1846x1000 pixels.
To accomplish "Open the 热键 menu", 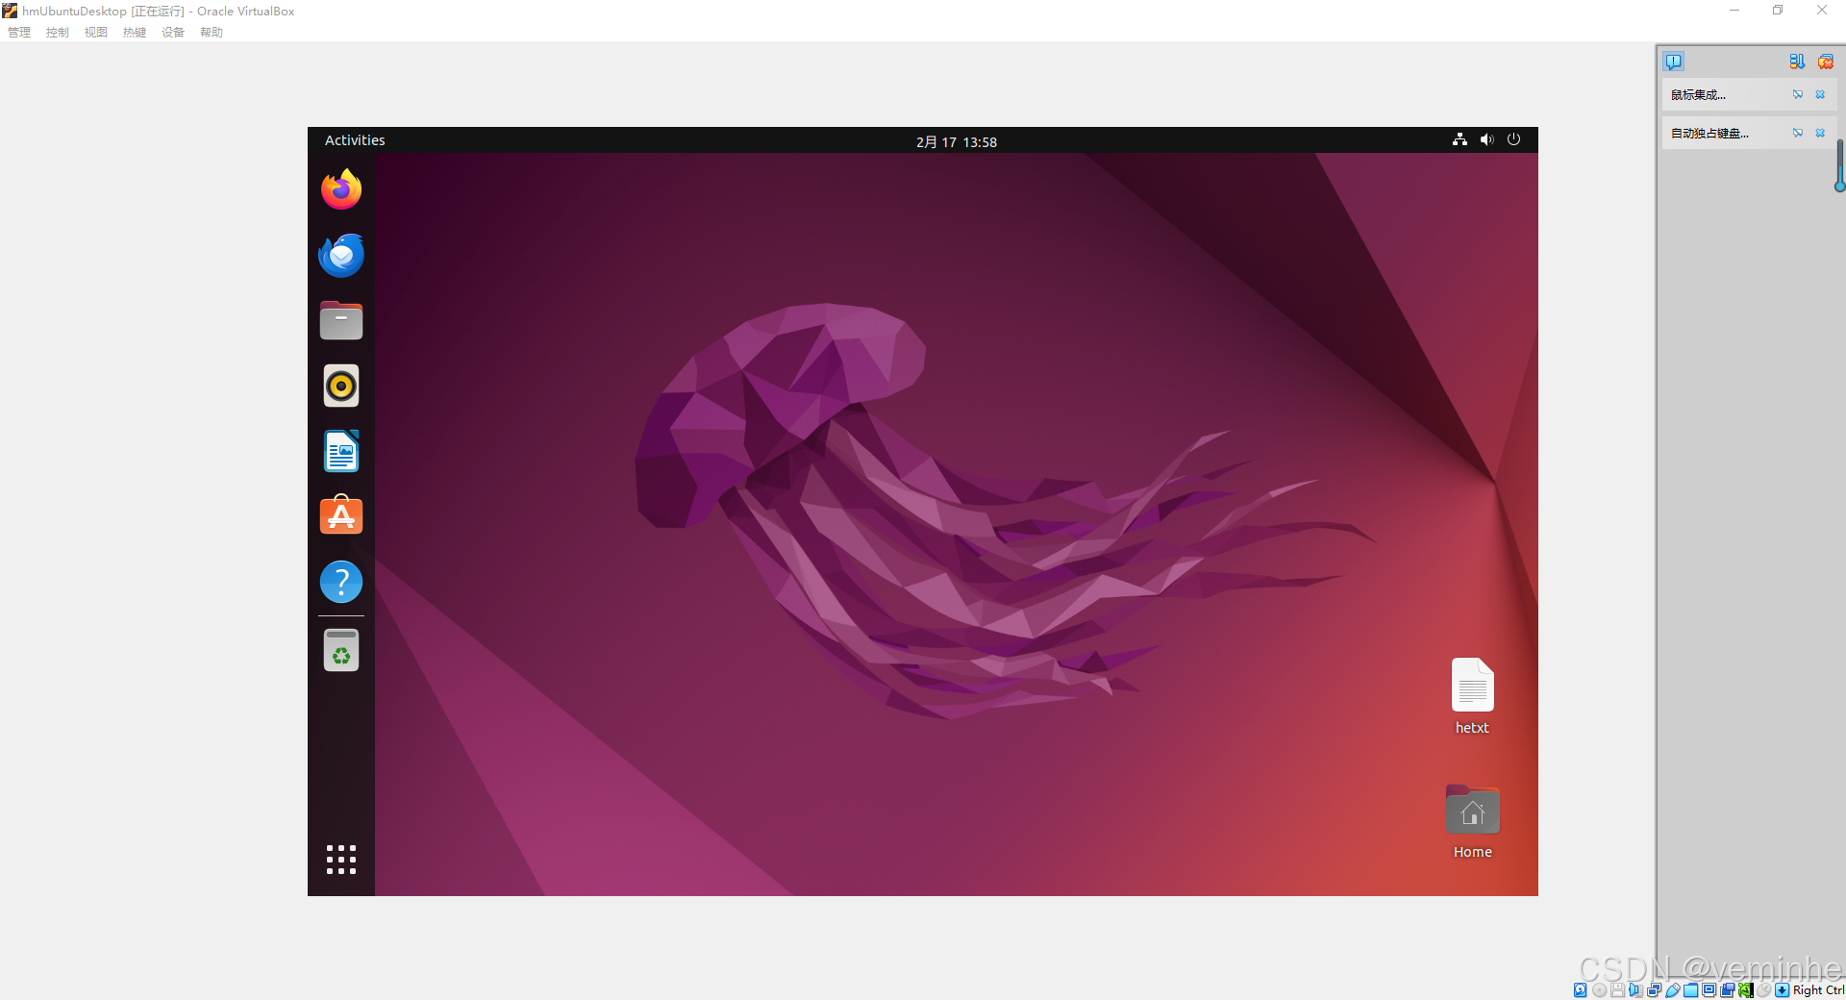I will point(135,33).
